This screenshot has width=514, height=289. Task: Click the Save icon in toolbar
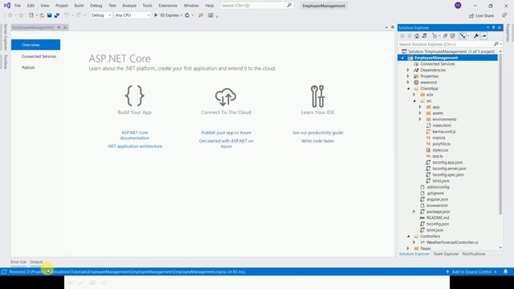pyautogui.click(x=50, y=15)
